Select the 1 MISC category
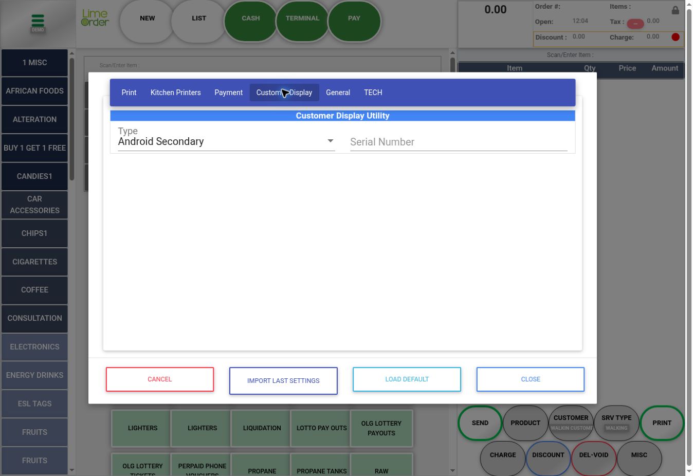 point(34,63)
